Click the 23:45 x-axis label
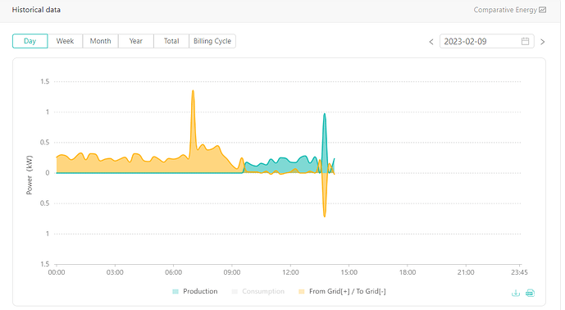The height and width of the screenshot is (310, 565). click(x=519, y=272)
